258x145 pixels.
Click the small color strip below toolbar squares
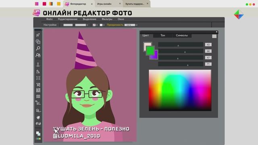pos(38,139)
